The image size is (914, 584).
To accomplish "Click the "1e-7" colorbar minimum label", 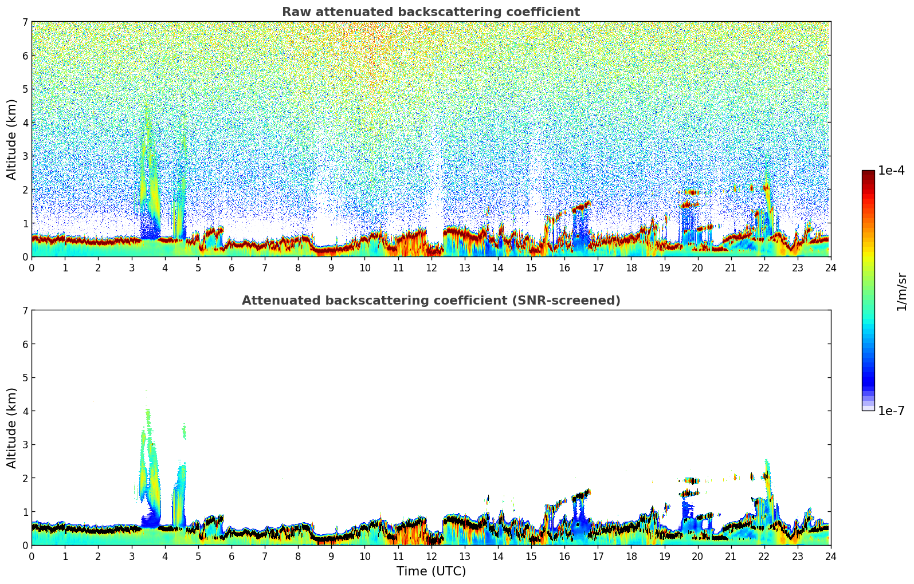I will 892,411.
